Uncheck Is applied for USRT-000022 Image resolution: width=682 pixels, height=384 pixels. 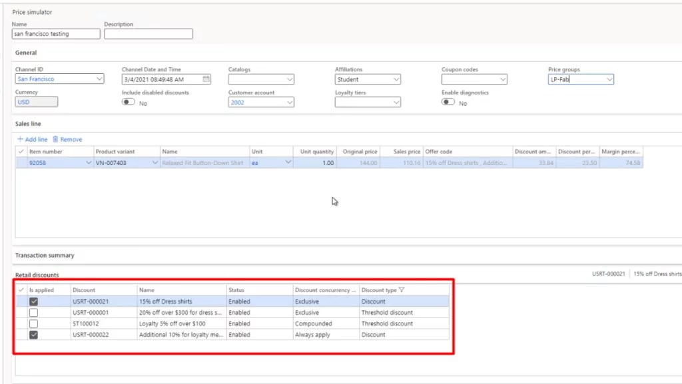(x=33, y=335)
